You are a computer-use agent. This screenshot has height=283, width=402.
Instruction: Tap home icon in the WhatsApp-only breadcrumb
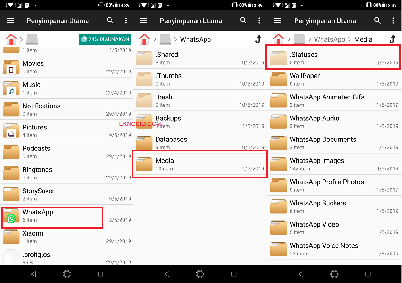(144, 39)
